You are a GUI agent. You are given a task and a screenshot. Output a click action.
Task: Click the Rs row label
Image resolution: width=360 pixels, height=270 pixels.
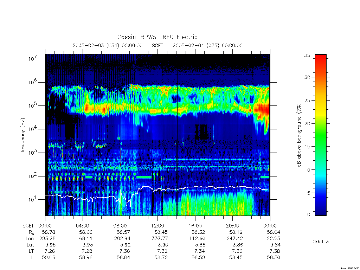click(x=31, y=232)
